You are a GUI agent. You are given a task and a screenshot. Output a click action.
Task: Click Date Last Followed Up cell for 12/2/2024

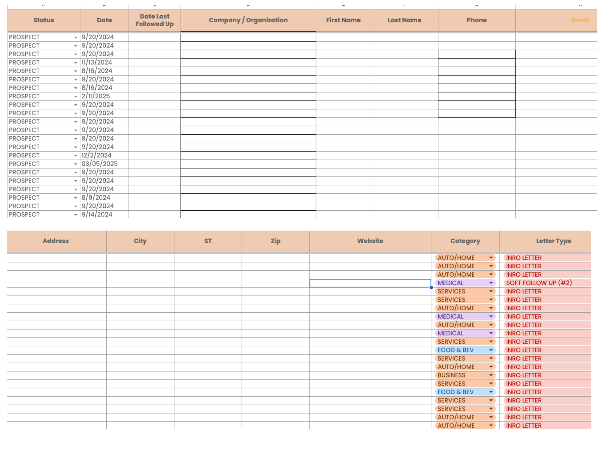click(155, 155)
